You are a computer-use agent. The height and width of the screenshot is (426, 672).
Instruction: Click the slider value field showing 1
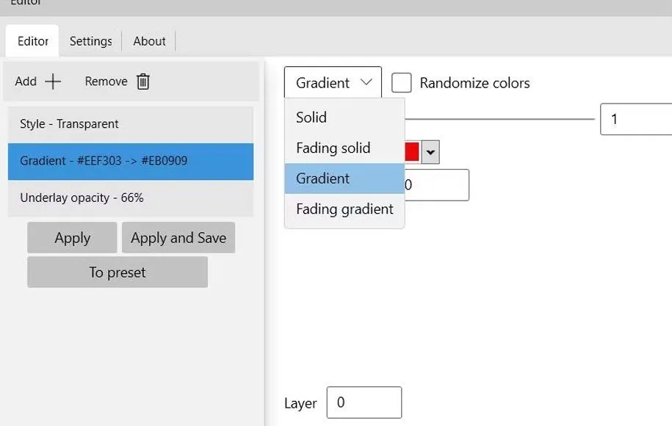[x=636, y=119]
